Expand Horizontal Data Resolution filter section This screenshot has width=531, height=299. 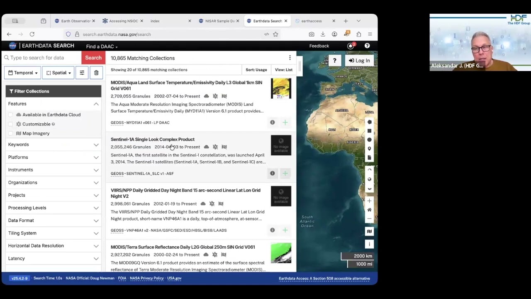point(54,246)
